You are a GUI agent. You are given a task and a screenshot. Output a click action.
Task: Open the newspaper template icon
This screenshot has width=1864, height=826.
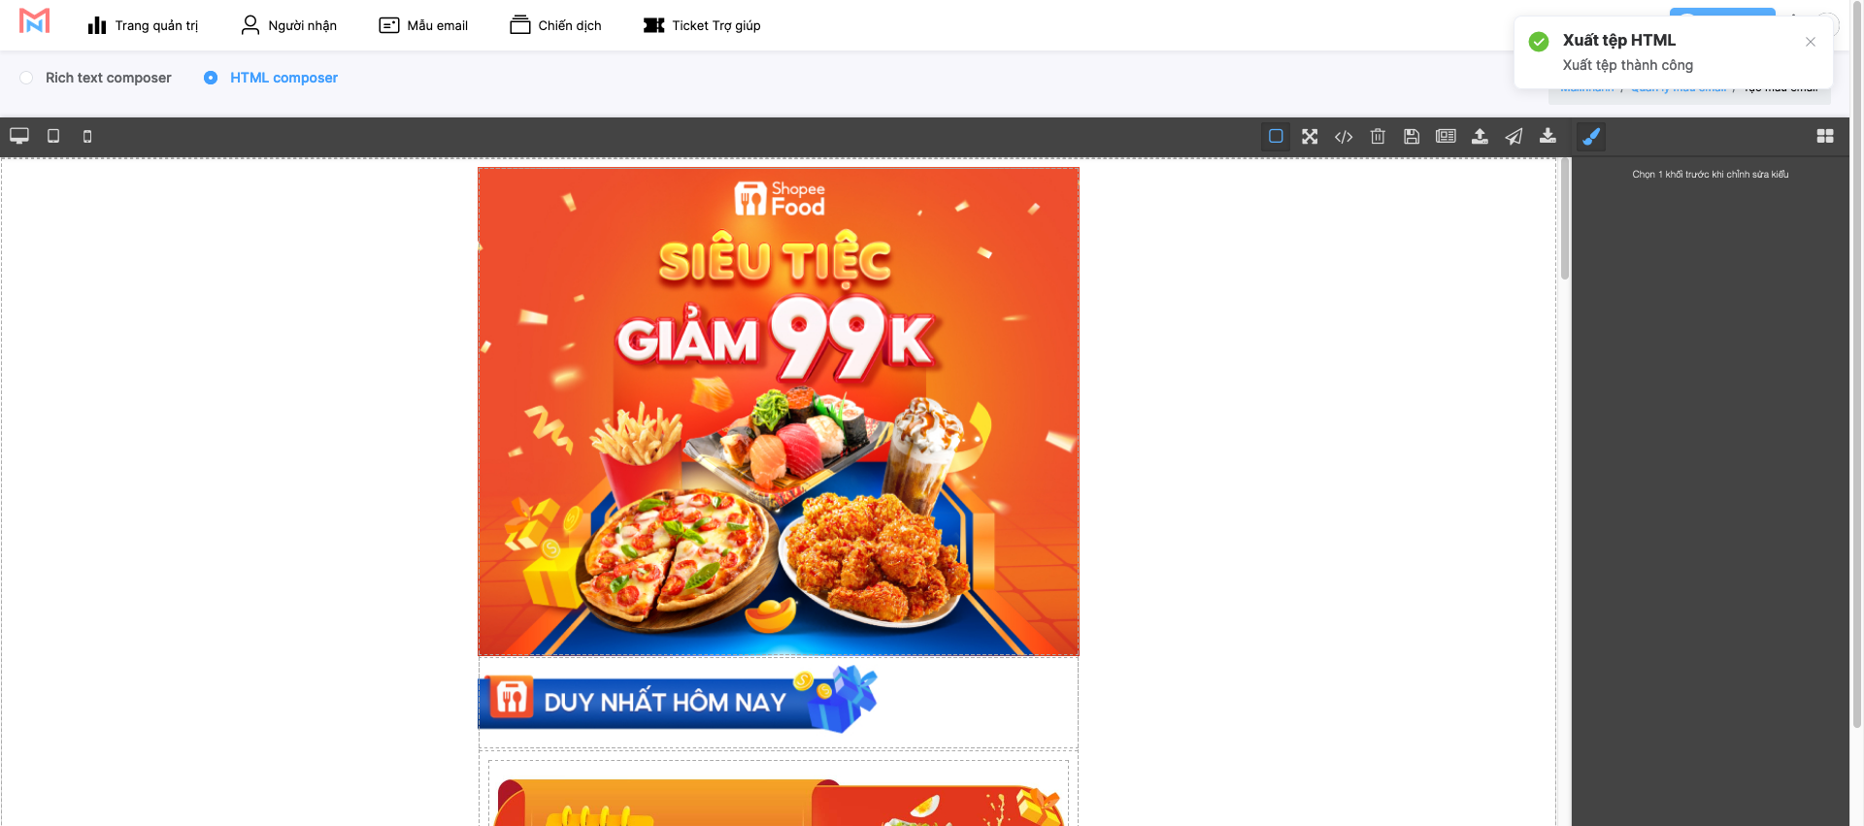[1446, 137]
